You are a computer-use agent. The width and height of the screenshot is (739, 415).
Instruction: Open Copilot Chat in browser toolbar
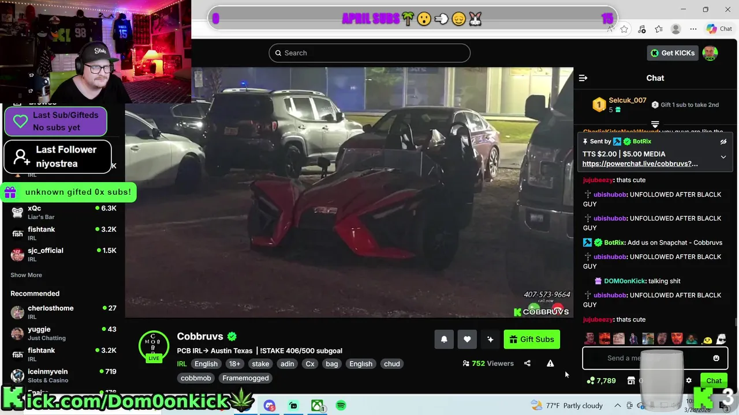point(719,29)
